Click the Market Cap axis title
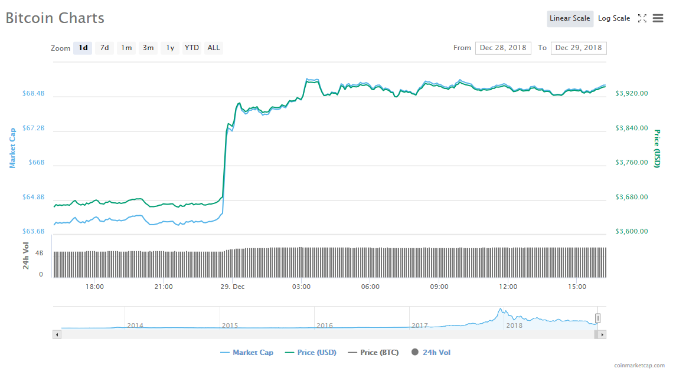Screen dimensions: 676x375 (12, 147)
